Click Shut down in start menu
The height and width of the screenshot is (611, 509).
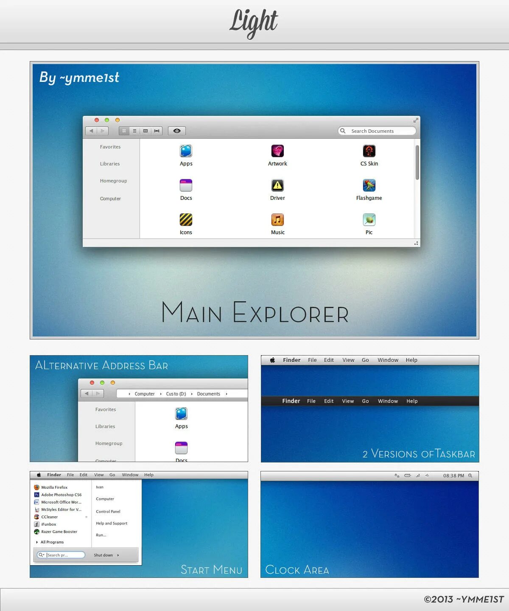click(x=103, y=555)
